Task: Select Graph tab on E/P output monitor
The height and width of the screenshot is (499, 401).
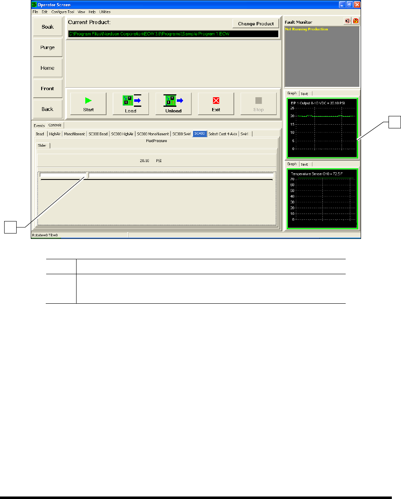Action: [x=292, y=93]
